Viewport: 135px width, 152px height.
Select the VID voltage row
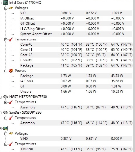(76, 13)
